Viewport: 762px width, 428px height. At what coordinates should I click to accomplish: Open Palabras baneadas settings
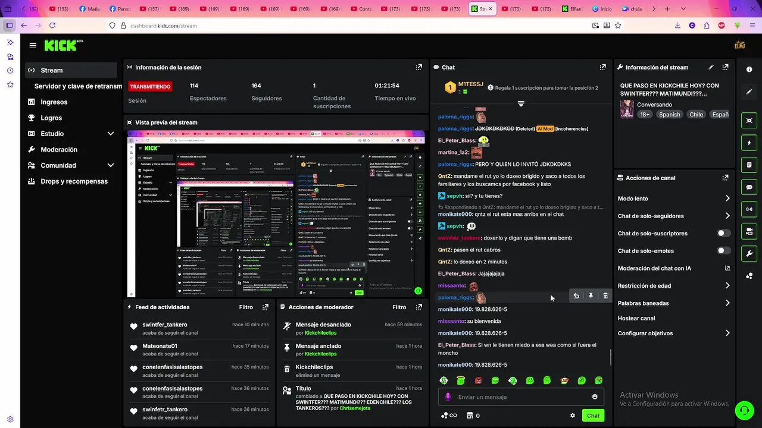click(x=673, y=303)
